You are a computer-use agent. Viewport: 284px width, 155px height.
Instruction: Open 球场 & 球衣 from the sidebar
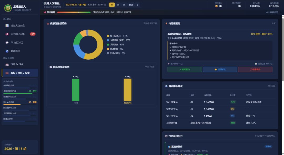(20, 64)
